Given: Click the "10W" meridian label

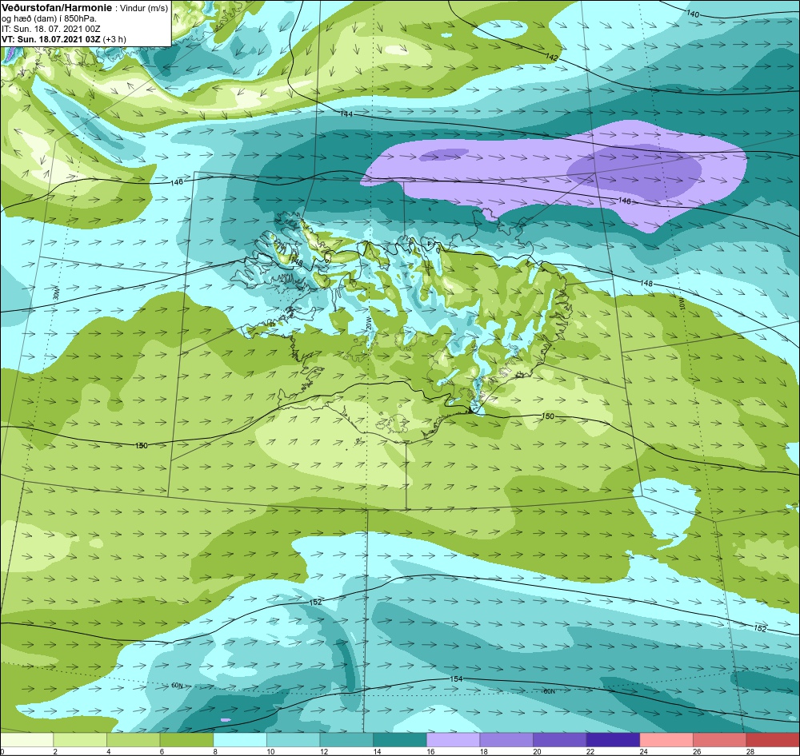Looking at the screenshot, I should (682, 304).
